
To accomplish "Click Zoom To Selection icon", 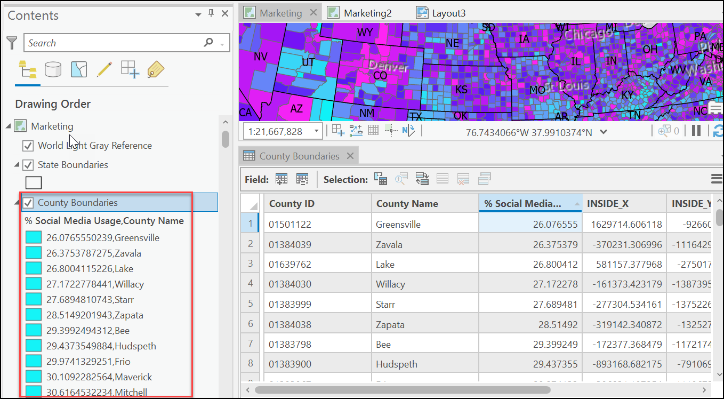I will click(x=401, y=179).
